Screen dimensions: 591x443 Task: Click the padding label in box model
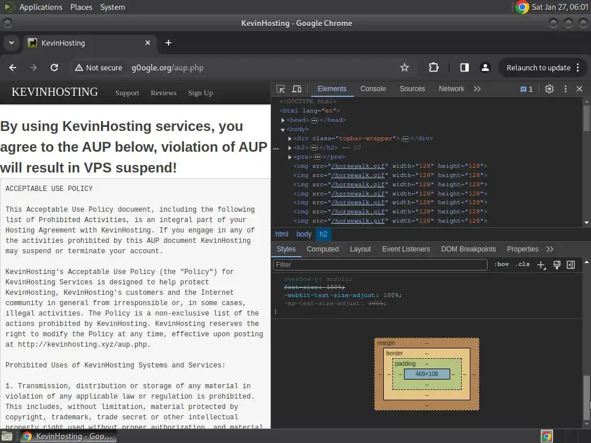coord(405,363)
